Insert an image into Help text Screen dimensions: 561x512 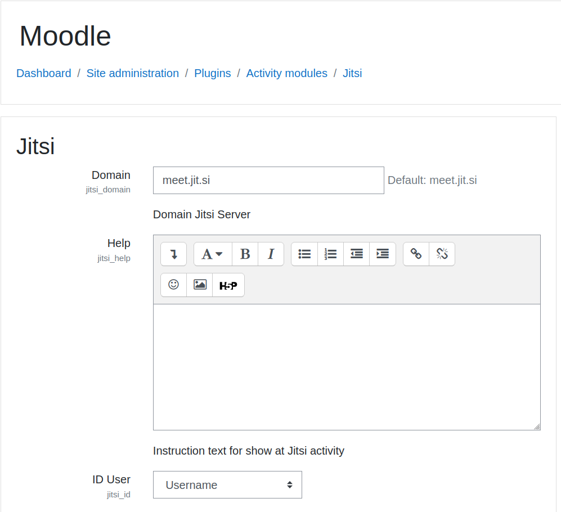[x=200, y=285]
